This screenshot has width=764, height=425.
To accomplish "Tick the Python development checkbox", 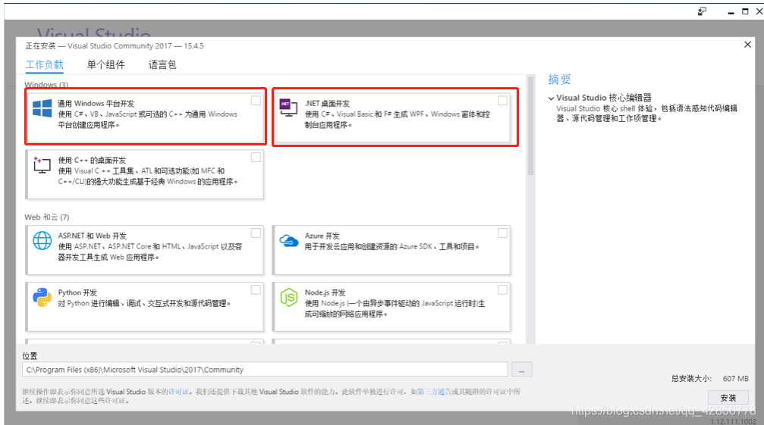I will click(x=256, y=290).
